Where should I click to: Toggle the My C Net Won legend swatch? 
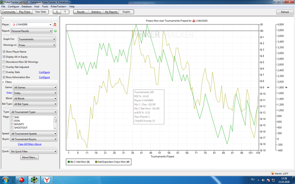69,161
